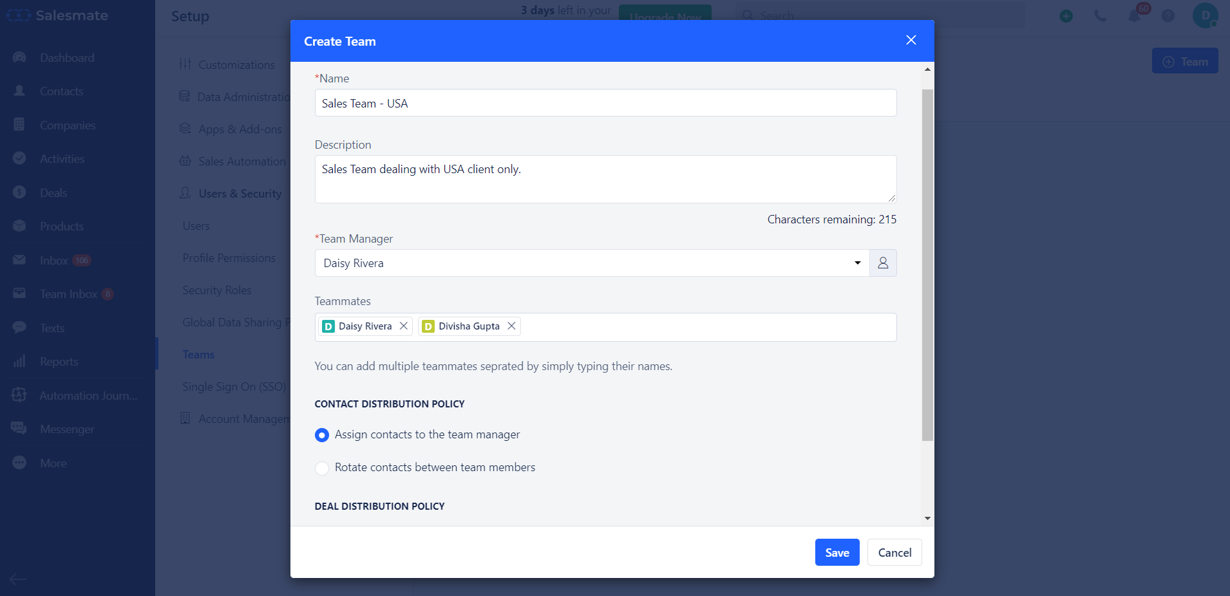Click the Salesmate logo
The image size is (1230, 596).
[x=57, y=15]
